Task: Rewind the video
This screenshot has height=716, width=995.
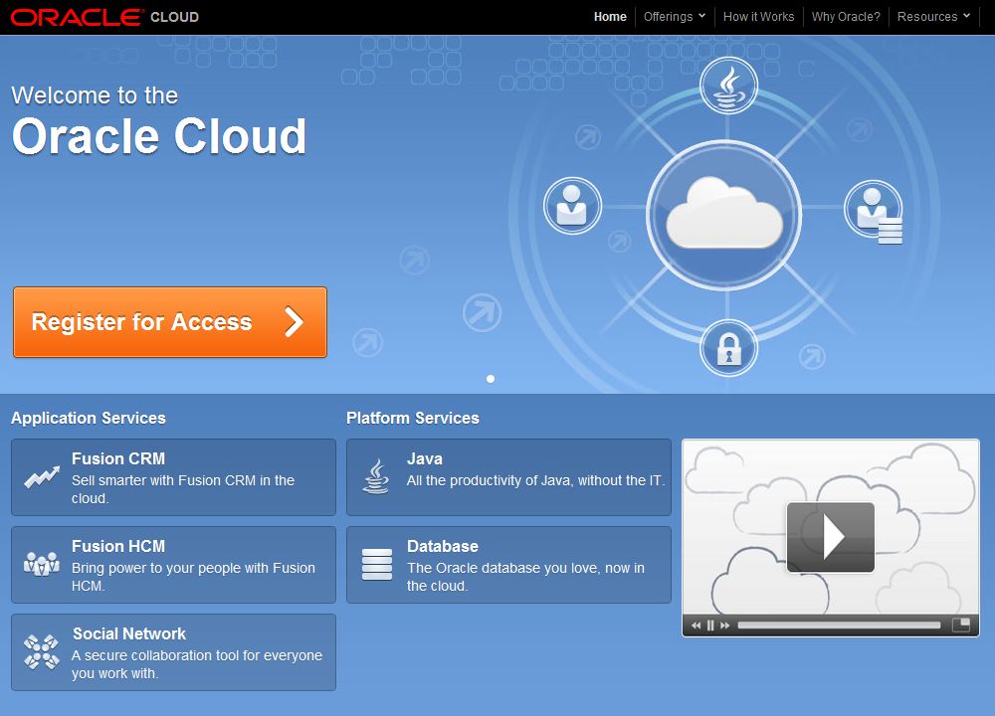Action: coord(696,626)
